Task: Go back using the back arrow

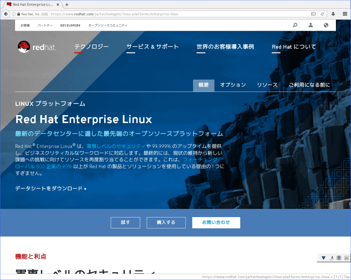Action: (x=6, y=14)
